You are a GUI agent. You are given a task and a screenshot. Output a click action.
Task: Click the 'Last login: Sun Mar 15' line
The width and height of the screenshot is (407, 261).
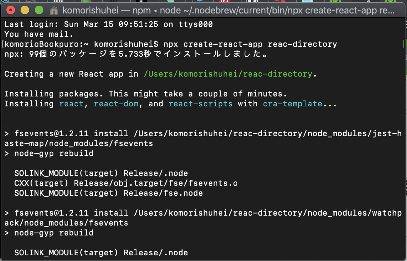pos(109,24)
